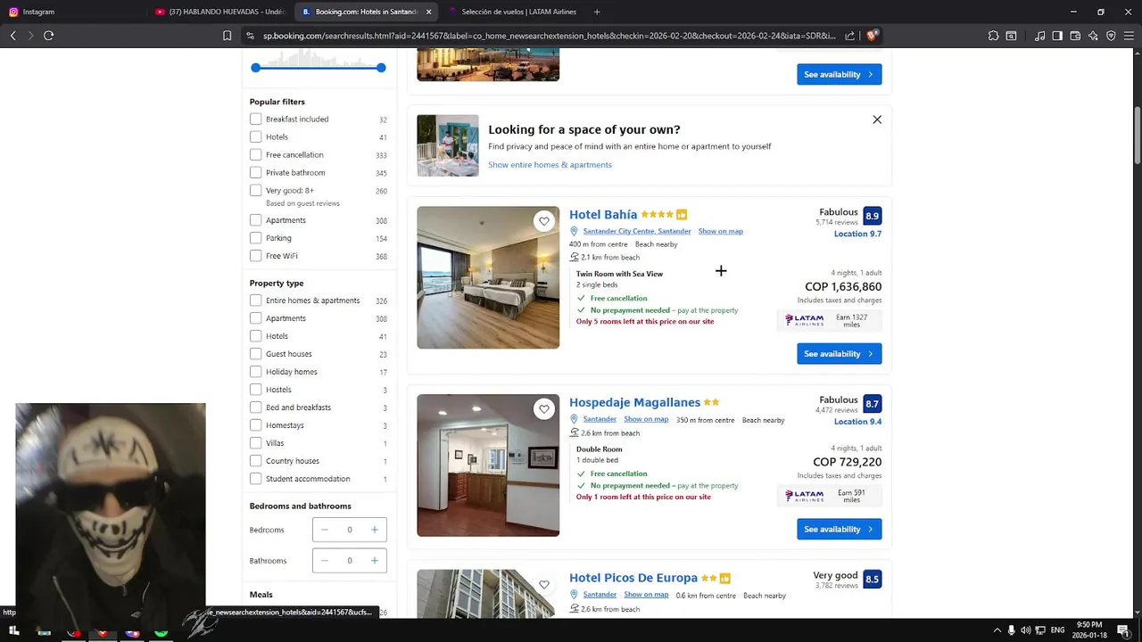Open the Brave Wallet icon
The width and height of the screenshot is (1142, 642).
coord(1075,36)
